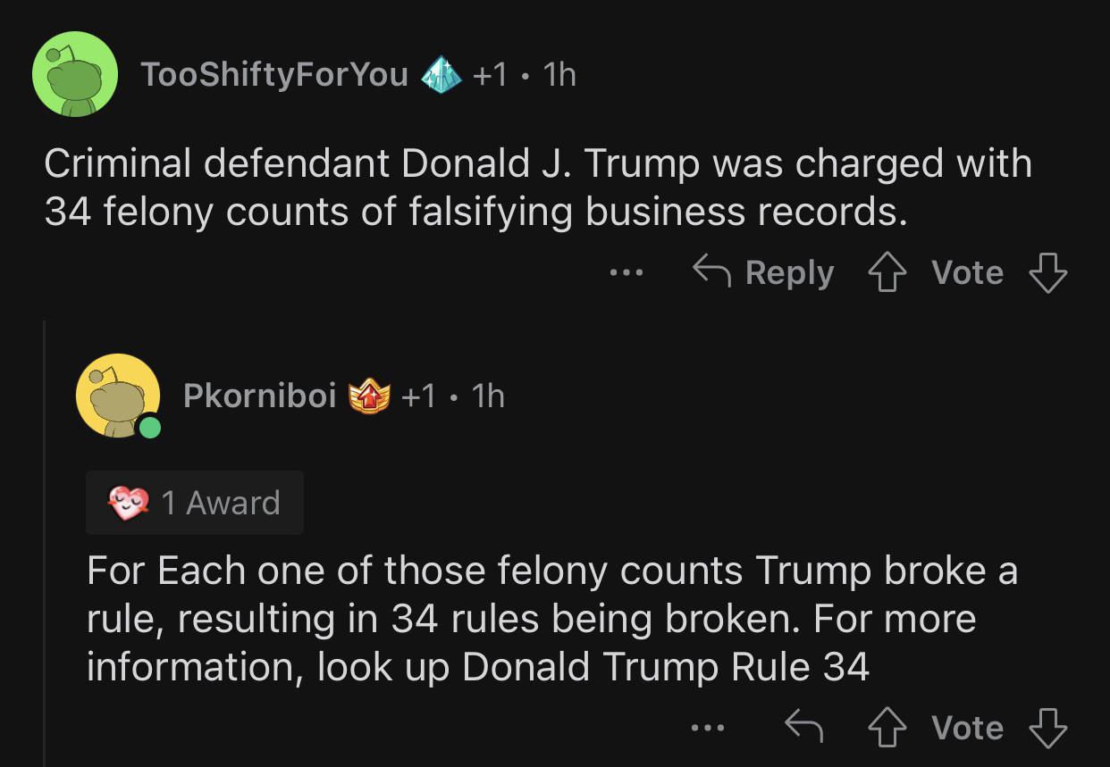This screenshot has width=1110, height=767.
Task: Click the Vote label on the top comment
Action: click(967, 272)
